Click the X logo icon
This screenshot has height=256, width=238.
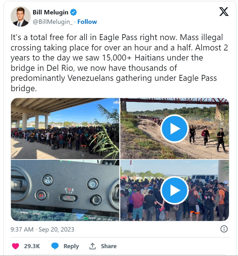coord(224,12)
